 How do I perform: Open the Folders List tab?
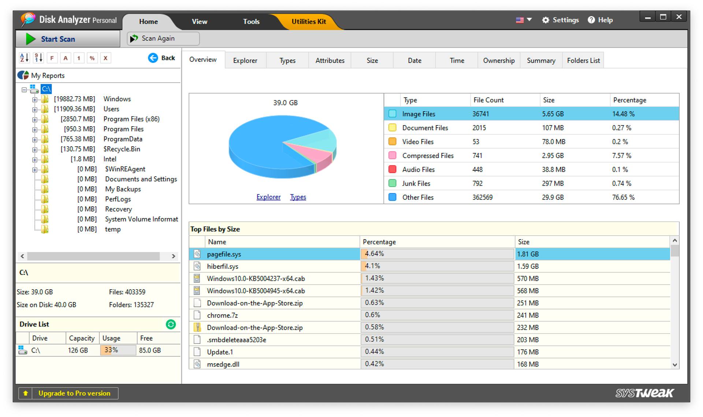coord(583,60)
